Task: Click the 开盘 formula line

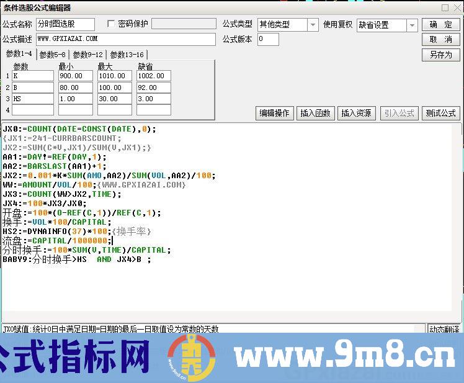Action: (82, 213)
